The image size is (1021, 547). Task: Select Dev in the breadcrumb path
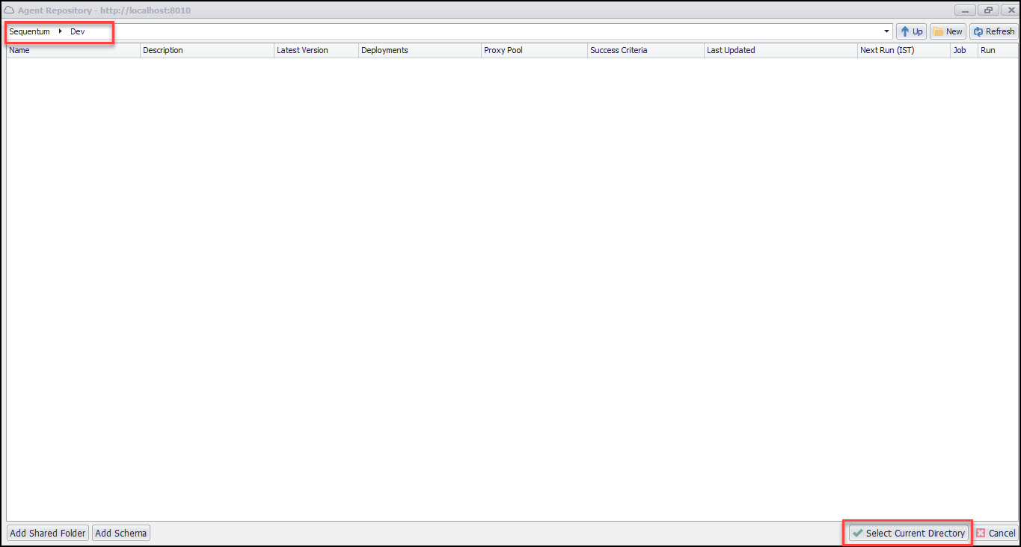pos(77,31)
